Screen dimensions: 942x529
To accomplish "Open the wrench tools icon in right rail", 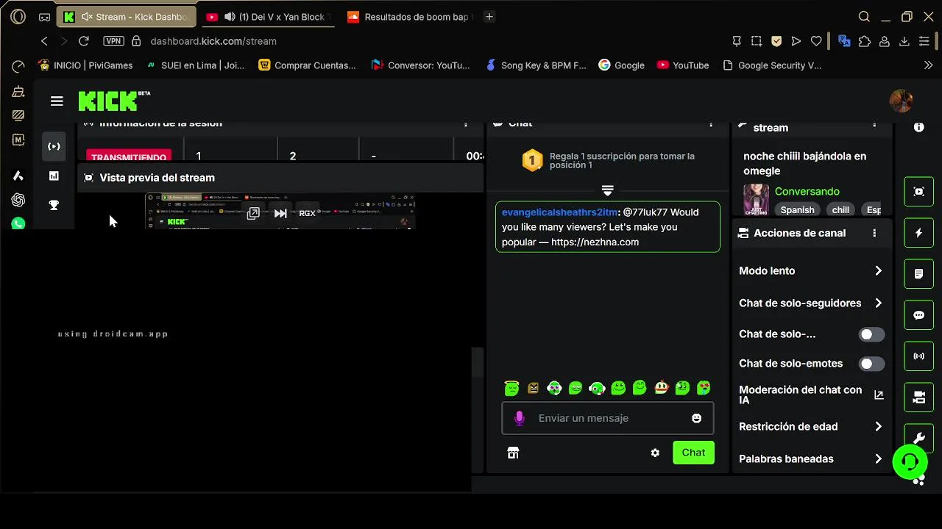I will click(x=918, y=438).
